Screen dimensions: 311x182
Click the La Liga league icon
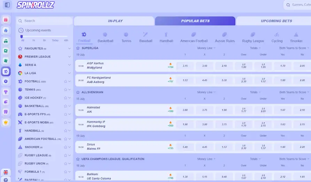(20, 73)
